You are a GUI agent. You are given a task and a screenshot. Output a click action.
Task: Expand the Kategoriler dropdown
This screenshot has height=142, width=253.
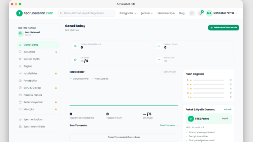(128, 13)
